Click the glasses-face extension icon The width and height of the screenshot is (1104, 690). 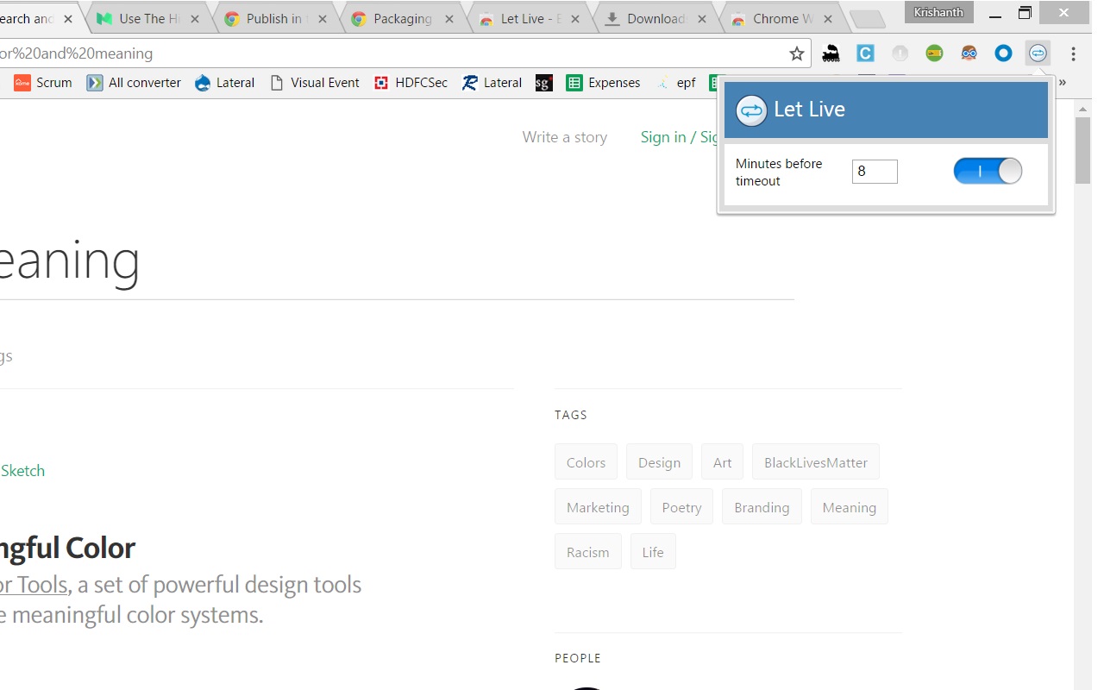[969, 53]
